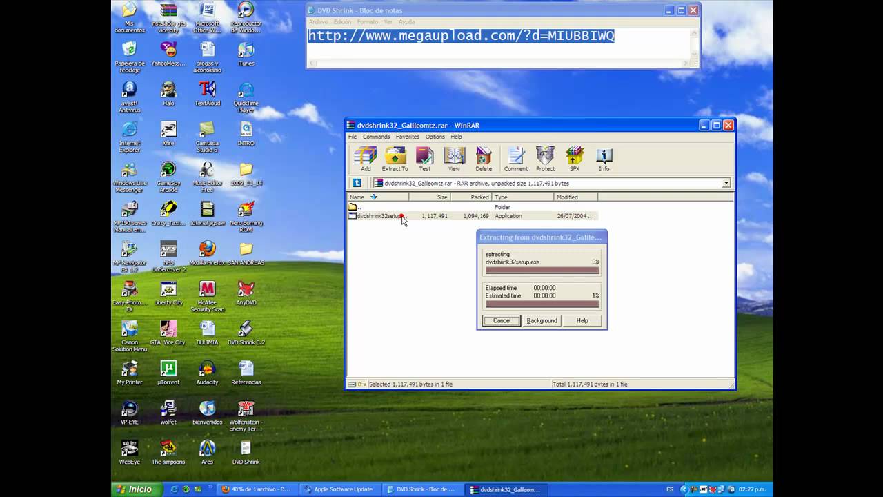Viewport: 883px width, 497px height.
Task: Open the Inicio start menu
Action: (136, 489)
